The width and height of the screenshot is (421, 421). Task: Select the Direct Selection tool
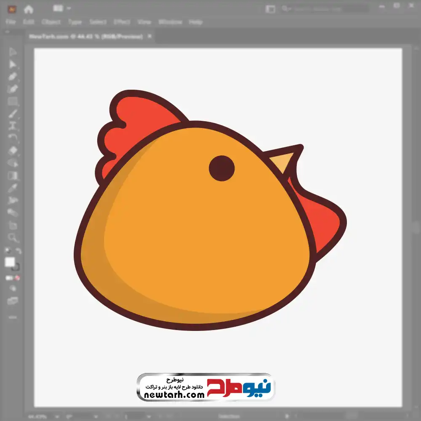point(13,64)
